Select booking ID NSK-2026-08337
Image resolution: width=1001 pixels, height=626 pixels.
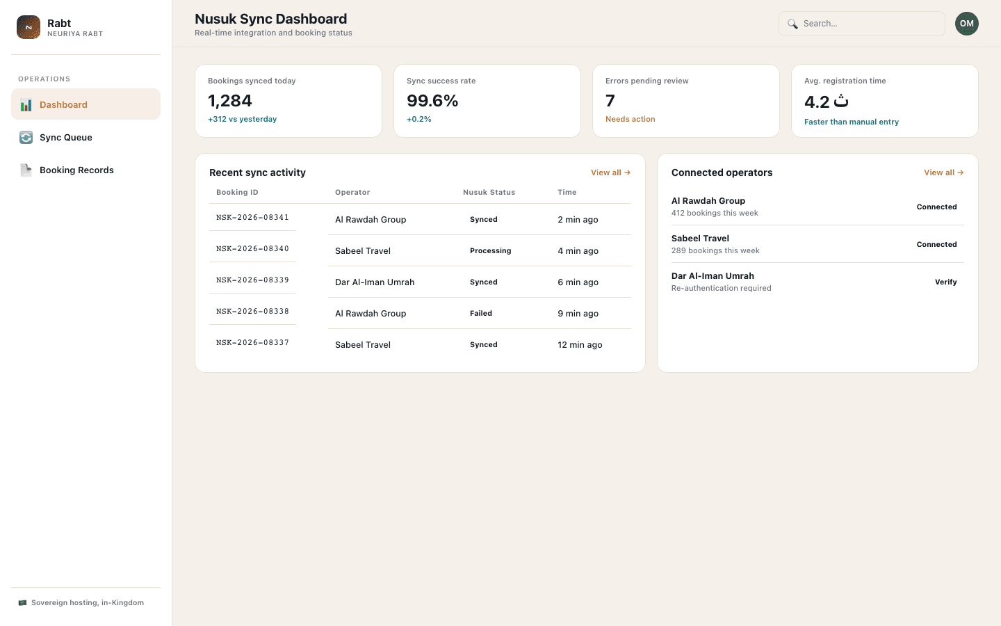click(252, 342)
